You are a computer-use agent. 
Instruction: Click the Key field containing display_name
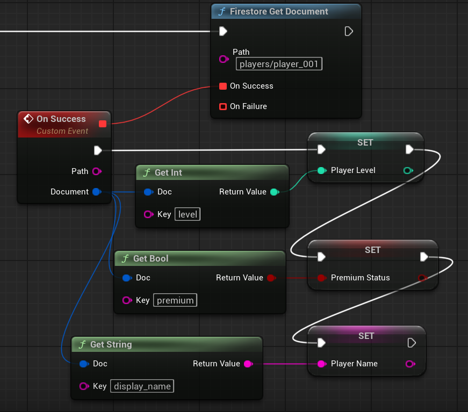(x=142, y=386)
